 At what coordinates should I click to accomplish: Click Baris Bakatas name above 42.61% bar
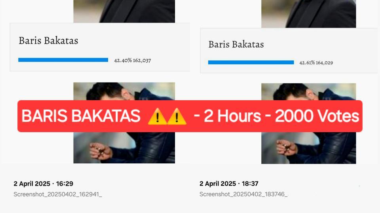pos(236,45)
